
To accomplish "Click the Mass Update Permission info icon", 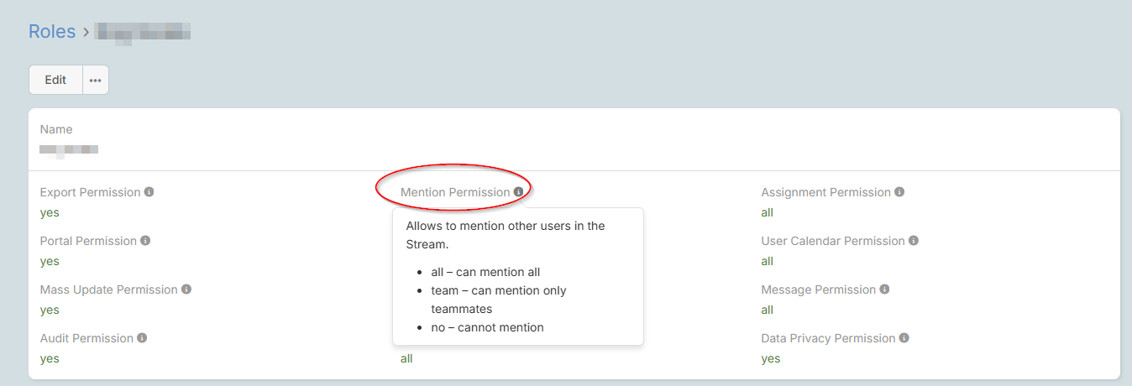I will pyautogui.click(x=186, y=289).
